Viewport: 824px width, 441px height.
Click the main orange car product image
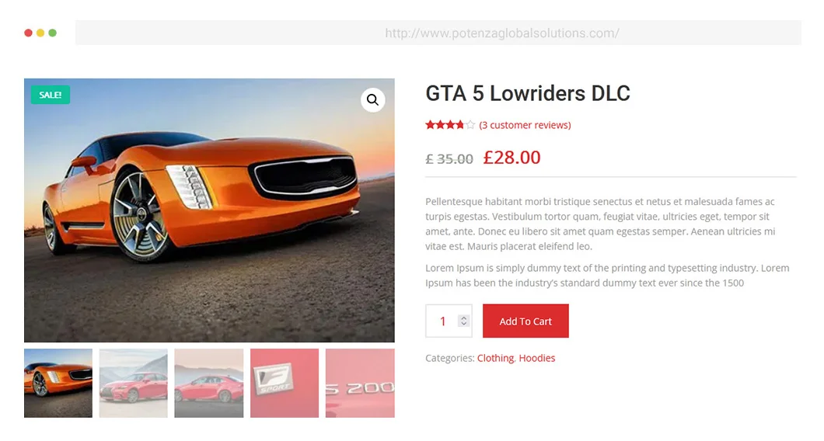[209, 210]
